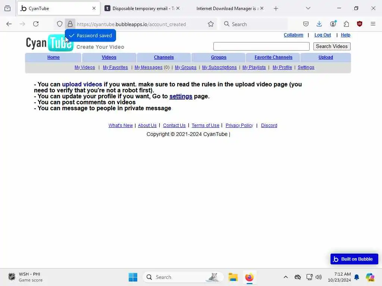Image resolution: width=382 pixels, height=286 pixels.
Task: Open the Save to Pocket icon
Action: tap(306, 24)
